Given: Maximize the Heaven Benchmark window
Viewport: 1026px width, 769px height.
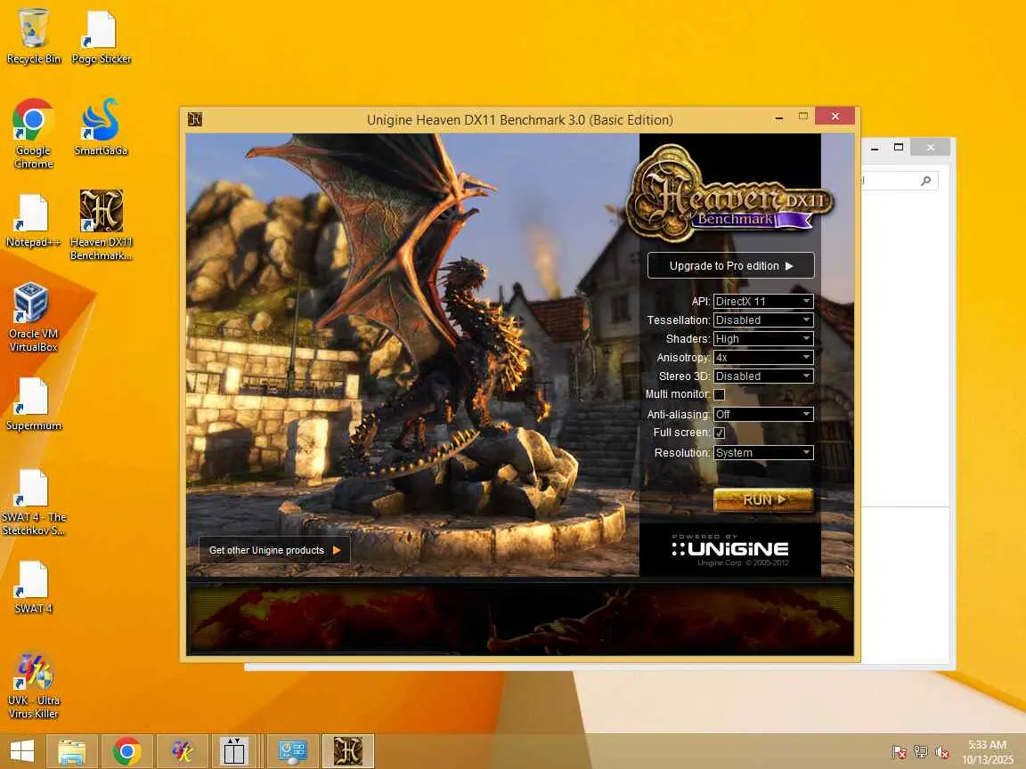Looking at the screenshot, I should 802,117.
